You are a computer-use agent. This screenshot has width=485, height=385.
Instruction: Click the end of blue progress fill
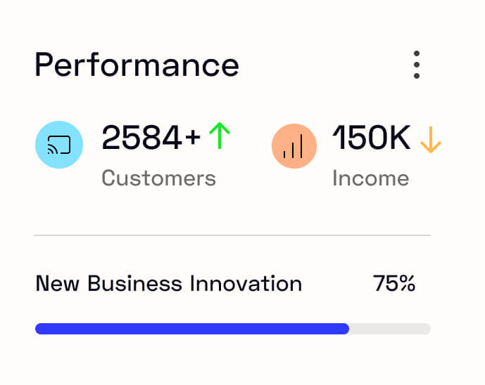pyautogui.click(x=346, y=329)
